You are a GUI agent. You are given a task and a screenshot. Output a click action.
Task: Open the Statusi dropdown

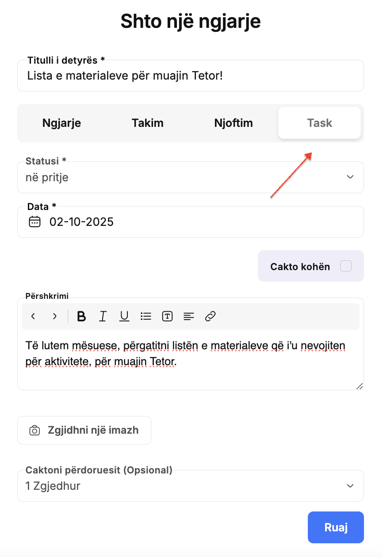click(190, 177)
